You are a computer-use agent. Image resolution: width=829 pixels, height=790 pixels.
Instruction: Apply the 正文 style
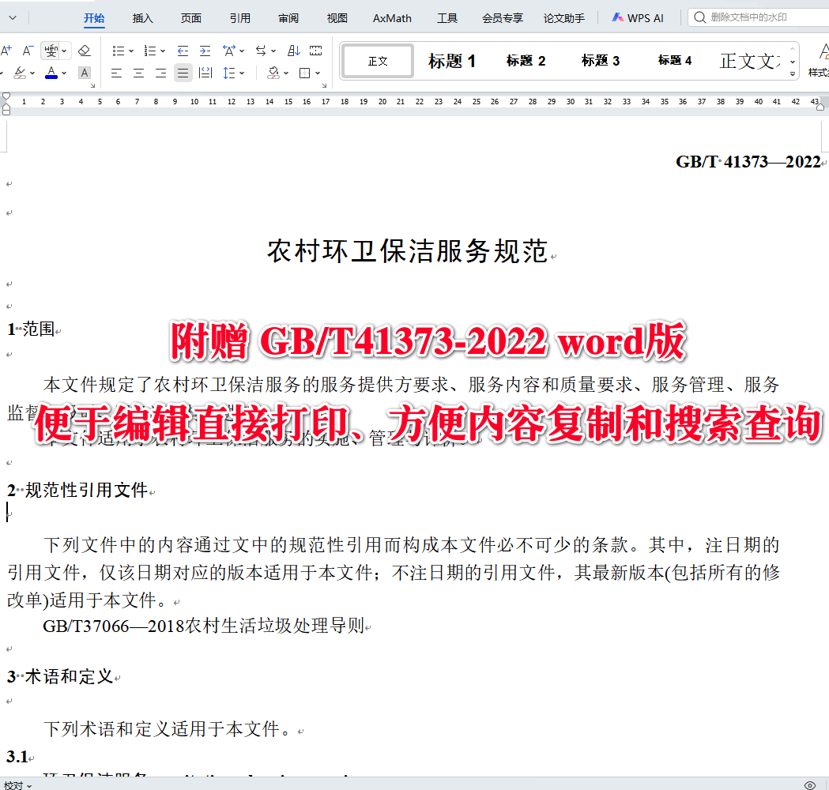tap(378, 62)
